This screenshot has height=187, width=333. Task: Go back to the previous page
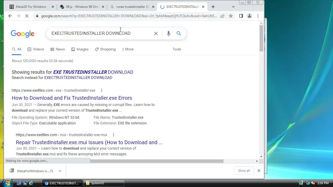click(x=10, y=16)
